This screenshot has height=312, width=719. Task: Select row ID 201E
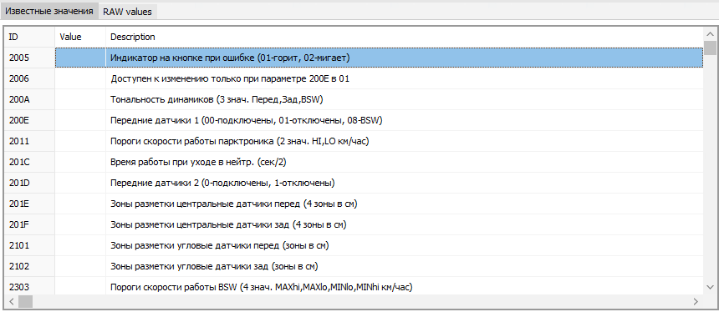click(354, 204)
